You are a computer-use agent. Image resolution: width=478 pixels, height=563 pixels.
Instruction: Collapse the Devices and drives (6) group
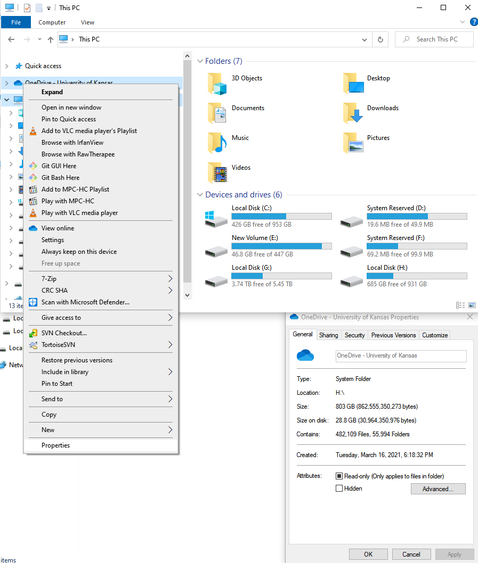click(200, 195)
